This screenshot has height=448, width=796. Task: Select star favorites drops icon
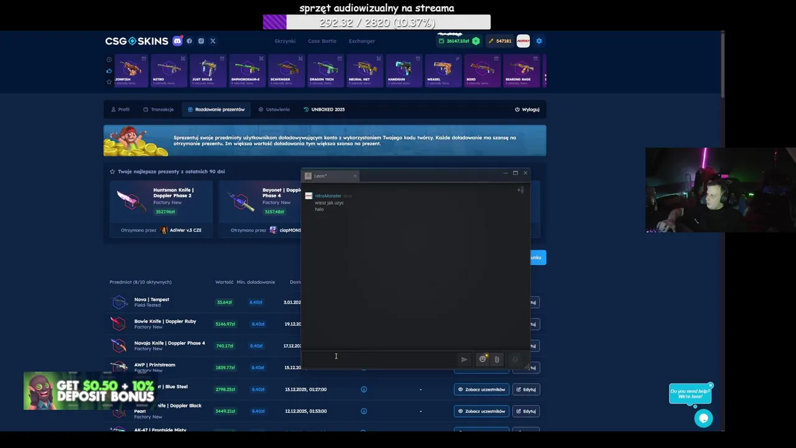coord(109,82)
